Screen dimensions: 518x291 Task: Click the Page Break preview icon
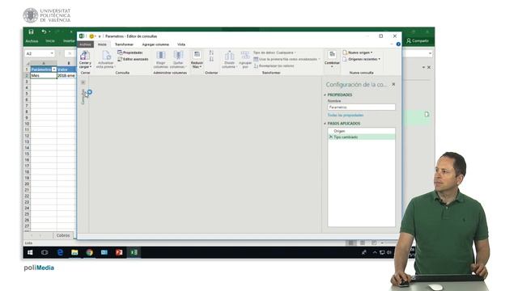tap(374, 242)
